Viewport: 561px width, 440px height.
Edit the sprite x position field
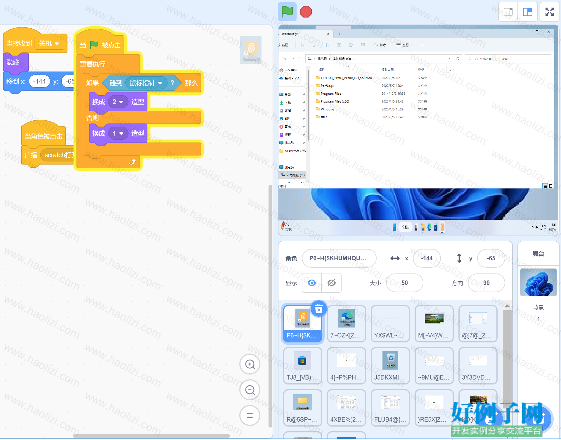427,258
